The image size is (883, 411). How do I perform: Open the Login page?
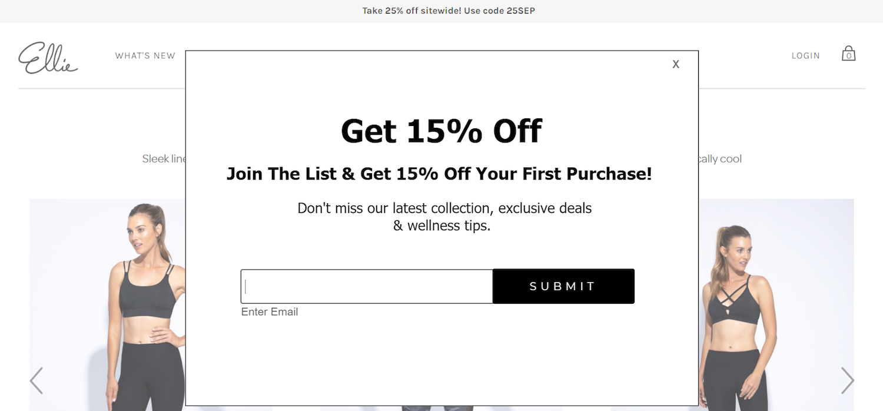(x=805, y=56)
